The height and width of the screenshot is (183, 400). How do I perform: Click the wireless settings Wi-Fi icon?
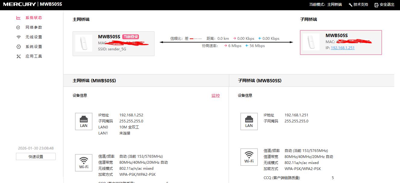point(18,37)
